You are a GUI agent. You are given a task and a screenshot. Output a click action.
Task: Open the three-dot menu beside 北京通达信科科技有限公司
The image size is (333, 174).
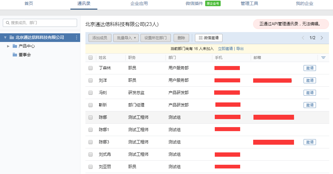click(77, 38)
